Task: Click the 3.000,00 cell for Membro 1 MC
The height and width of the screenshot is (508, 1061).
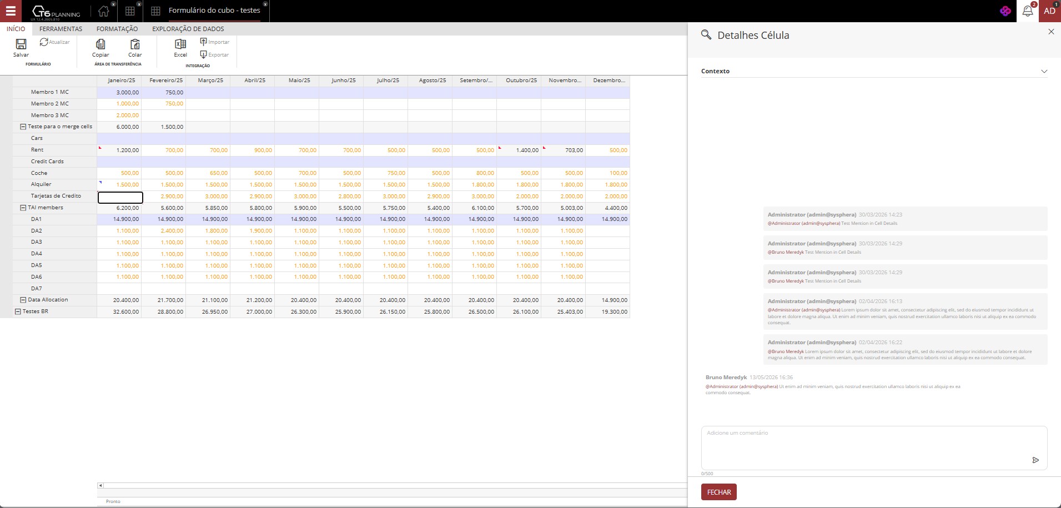Action: coord(119,93)
